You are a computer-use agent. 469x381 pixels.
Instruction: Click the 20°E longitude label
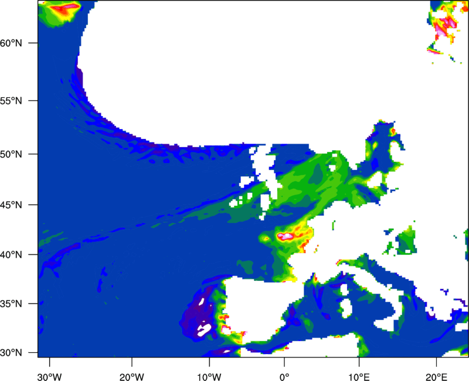tap(436, 377)
